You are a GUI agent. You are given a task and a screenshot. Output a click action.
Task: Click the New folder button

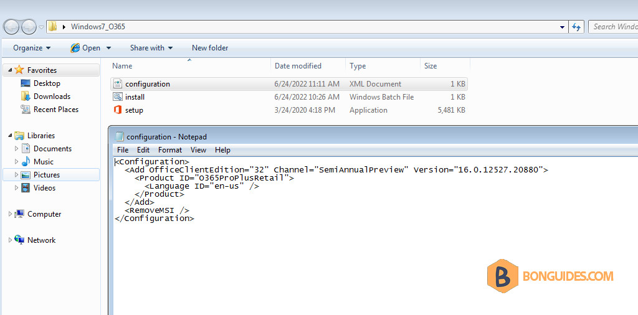210,48
